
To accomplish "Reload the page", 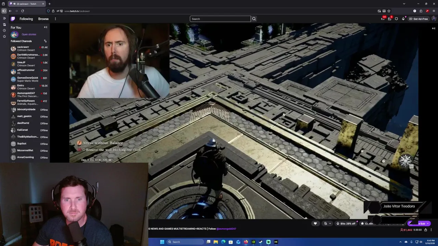I will point(23,11).
